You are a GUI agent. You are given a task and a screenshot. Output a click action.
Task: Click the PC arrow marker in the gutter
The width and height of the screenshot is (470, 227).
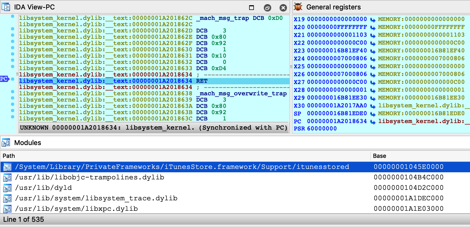click(4, 79)
